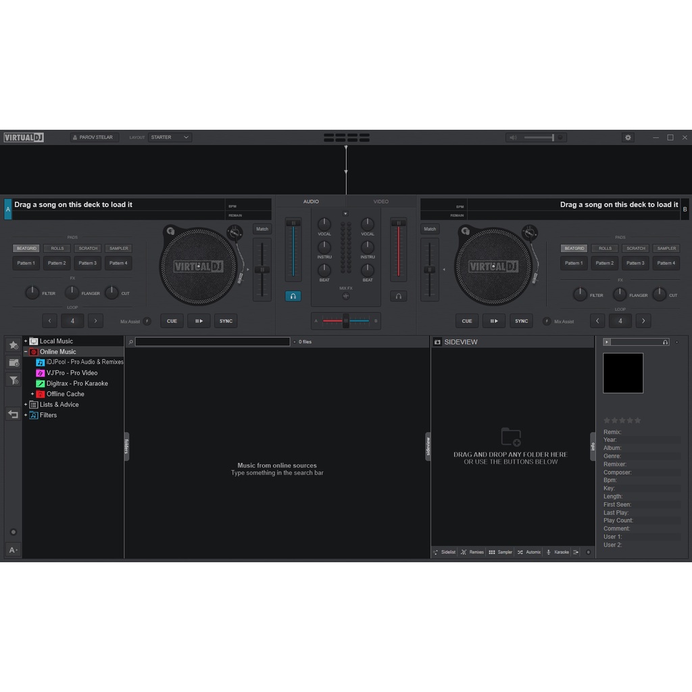Click the add folder icon in the left sidebar
The width and height of the screenshot is (692, 692).
(x=13, y=363)
